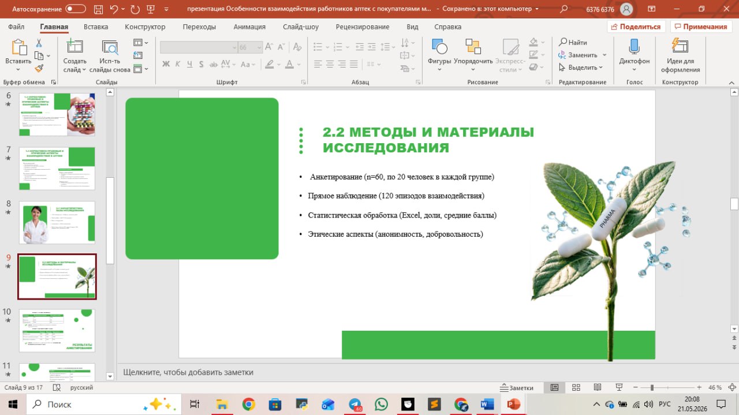This screenshot has height=415, width=739.
Task: Select slide 6 thumbnail
Action: point(57,114)
